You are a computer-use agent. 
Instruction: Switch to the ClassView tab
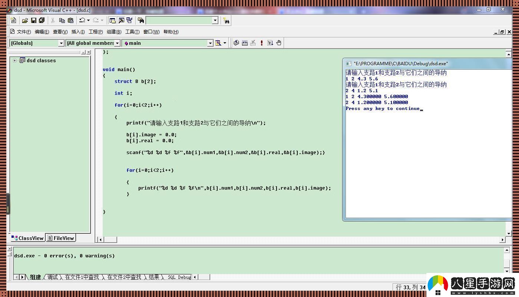[27, 238]
